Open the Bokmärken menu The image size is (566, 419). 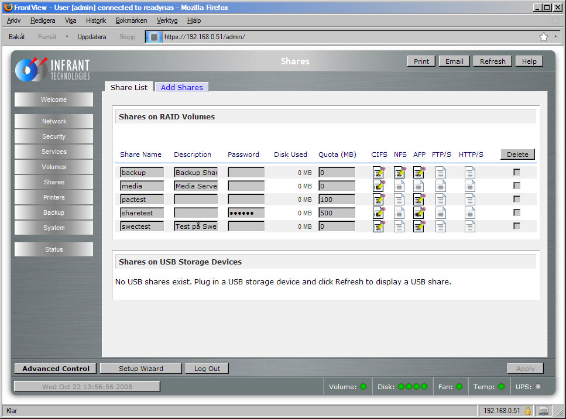131,20
